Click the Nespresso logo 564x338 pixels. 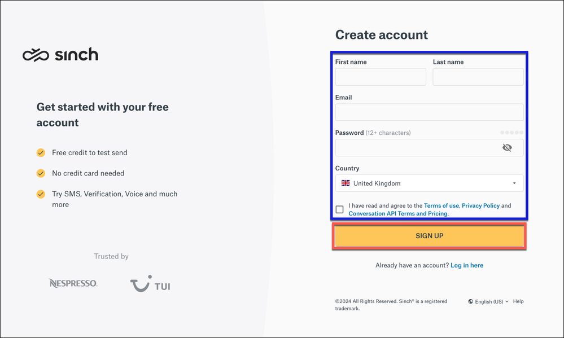pyautogui.click(x=73, y=283)
